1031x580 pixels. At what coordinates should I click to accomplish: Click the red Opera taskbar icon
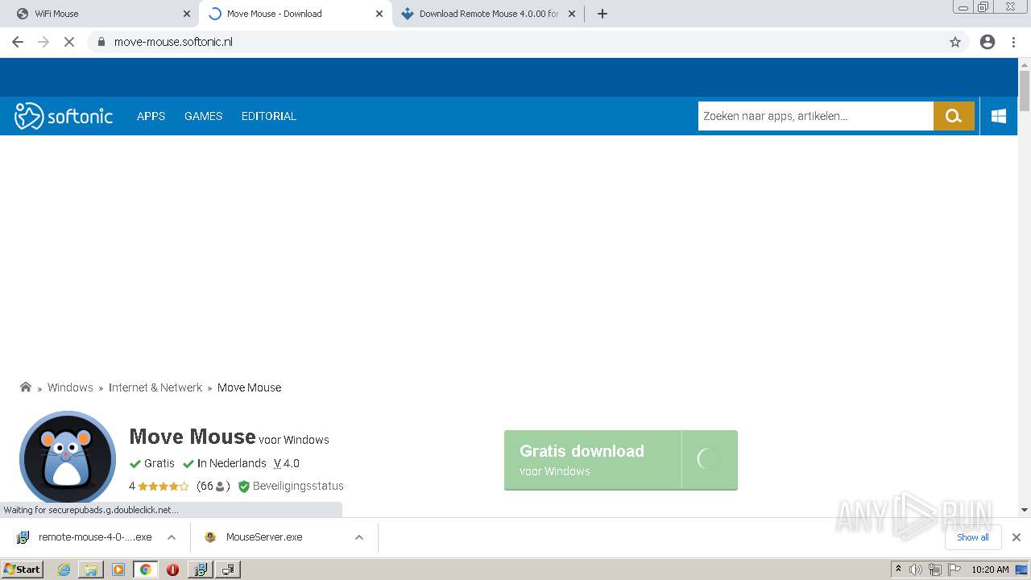click(x=172, y=570)
